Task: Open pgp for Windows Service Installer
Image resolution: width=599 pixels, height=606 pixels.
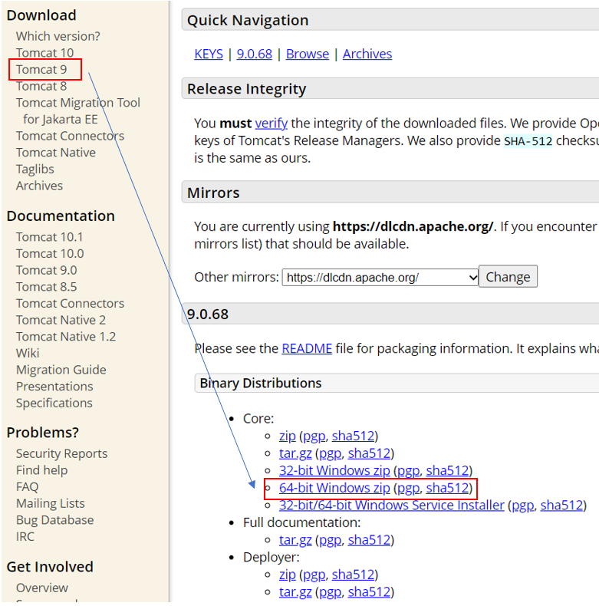Action: tap(523, 506)
